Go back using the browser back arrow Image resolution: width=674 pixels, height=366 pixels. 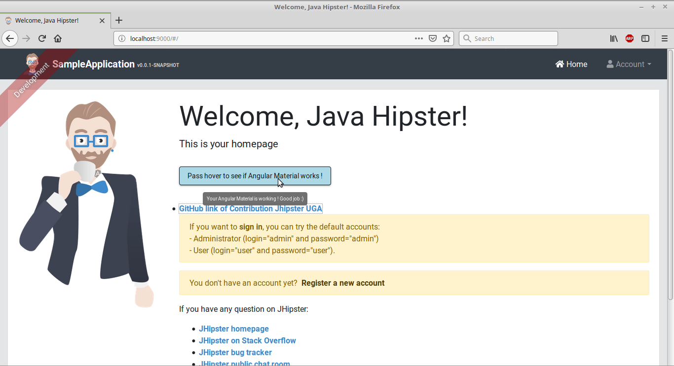pos(10,38)
